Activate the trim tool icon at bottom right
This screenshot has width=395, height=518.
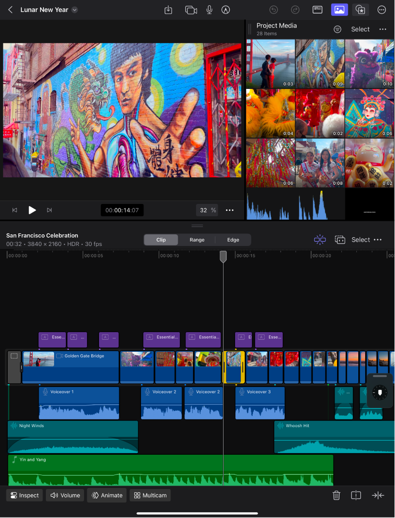click(x=378, y=495)
